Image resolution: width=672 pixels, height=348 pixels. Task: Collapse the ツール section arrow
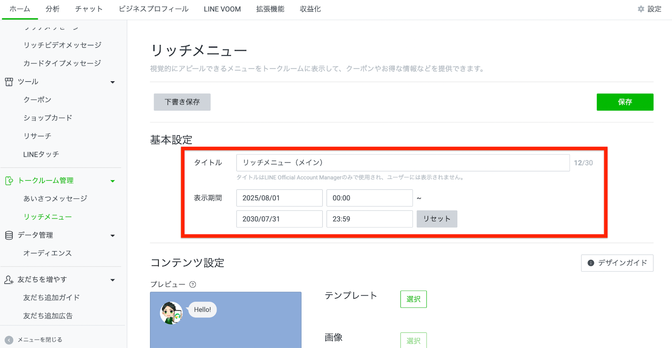113,82
